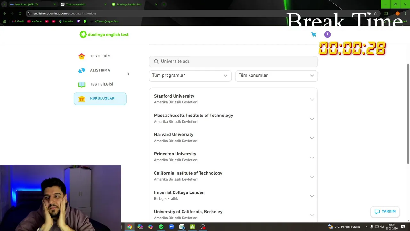Viewport: 410px width, 231px height.
Task: Select the Imperial College London text
Action: (179, 193)
